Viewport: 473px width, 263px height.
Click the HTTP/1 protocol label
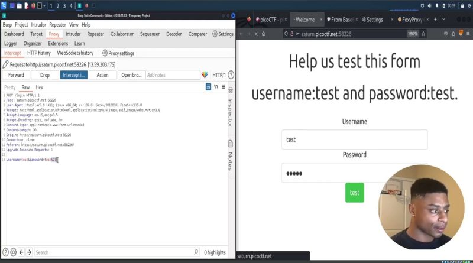(x=219, y=75)
